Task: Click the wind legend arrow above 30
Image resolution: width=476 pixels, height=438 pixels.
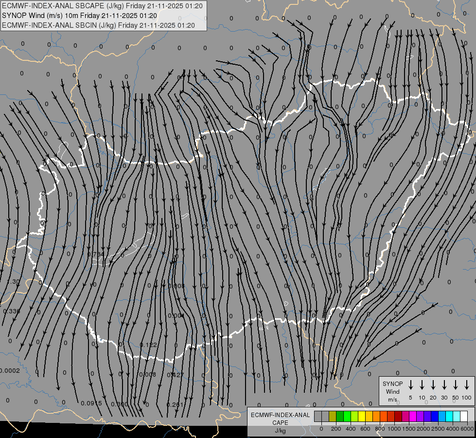Action: [x=444, y=385]
